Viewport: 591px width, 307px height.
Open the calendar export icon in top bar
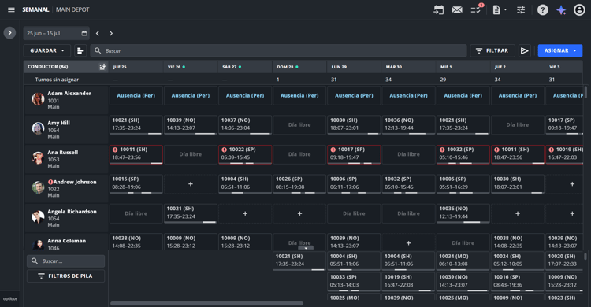439,9
